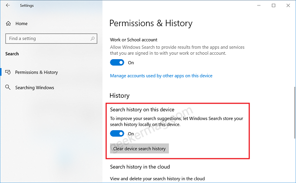Click the Search category label in sidebar
This screenshot has height=183, width=296.
click(x=12, y=54)
